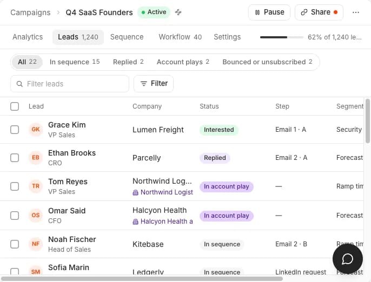Click the TR avatar for Tom Reyes
Screen dimensions: 371x282
36,186
